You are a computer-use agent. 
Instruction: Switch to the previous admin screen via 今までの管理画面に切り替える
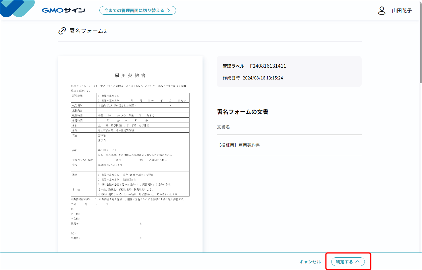click(134, 10)
